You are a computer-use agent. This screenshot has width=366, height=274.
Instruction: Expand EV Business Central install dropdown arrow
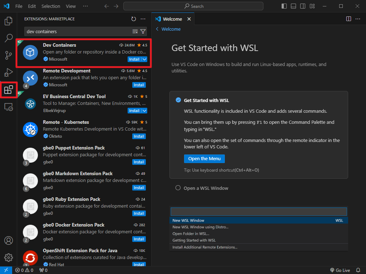(144, 111)
